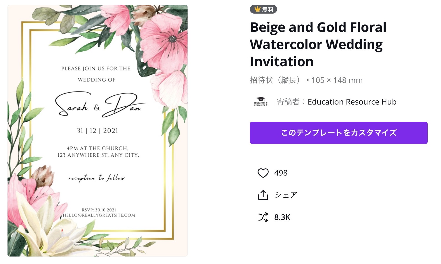Open the Education Resource Hub contributor link
Viewport: 441px width, 264px height.
pos(352,102)
